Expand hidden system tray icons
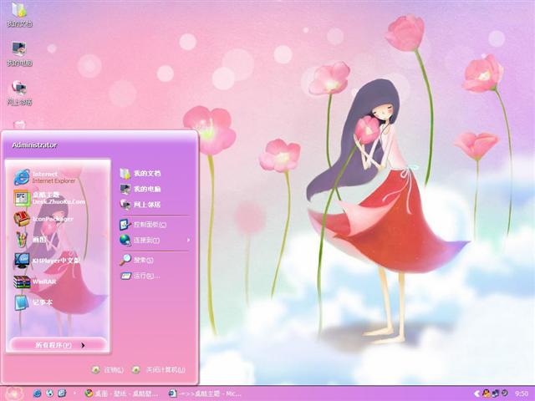Image resolution: width=535 pixels, height=401 pixels. [x=476, y=393]
